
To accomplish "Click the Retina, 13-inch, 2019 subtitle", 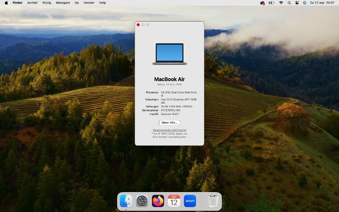I will click(169, 84).
